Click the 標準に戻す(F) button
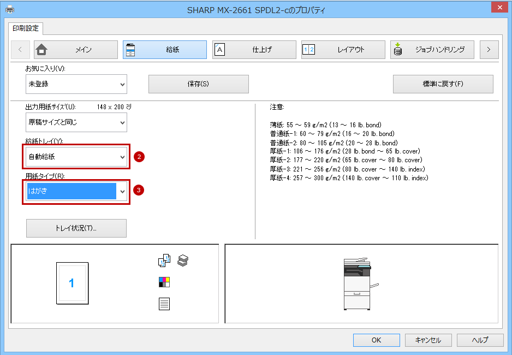Viewport: 512px width, 355px height. 443,84
